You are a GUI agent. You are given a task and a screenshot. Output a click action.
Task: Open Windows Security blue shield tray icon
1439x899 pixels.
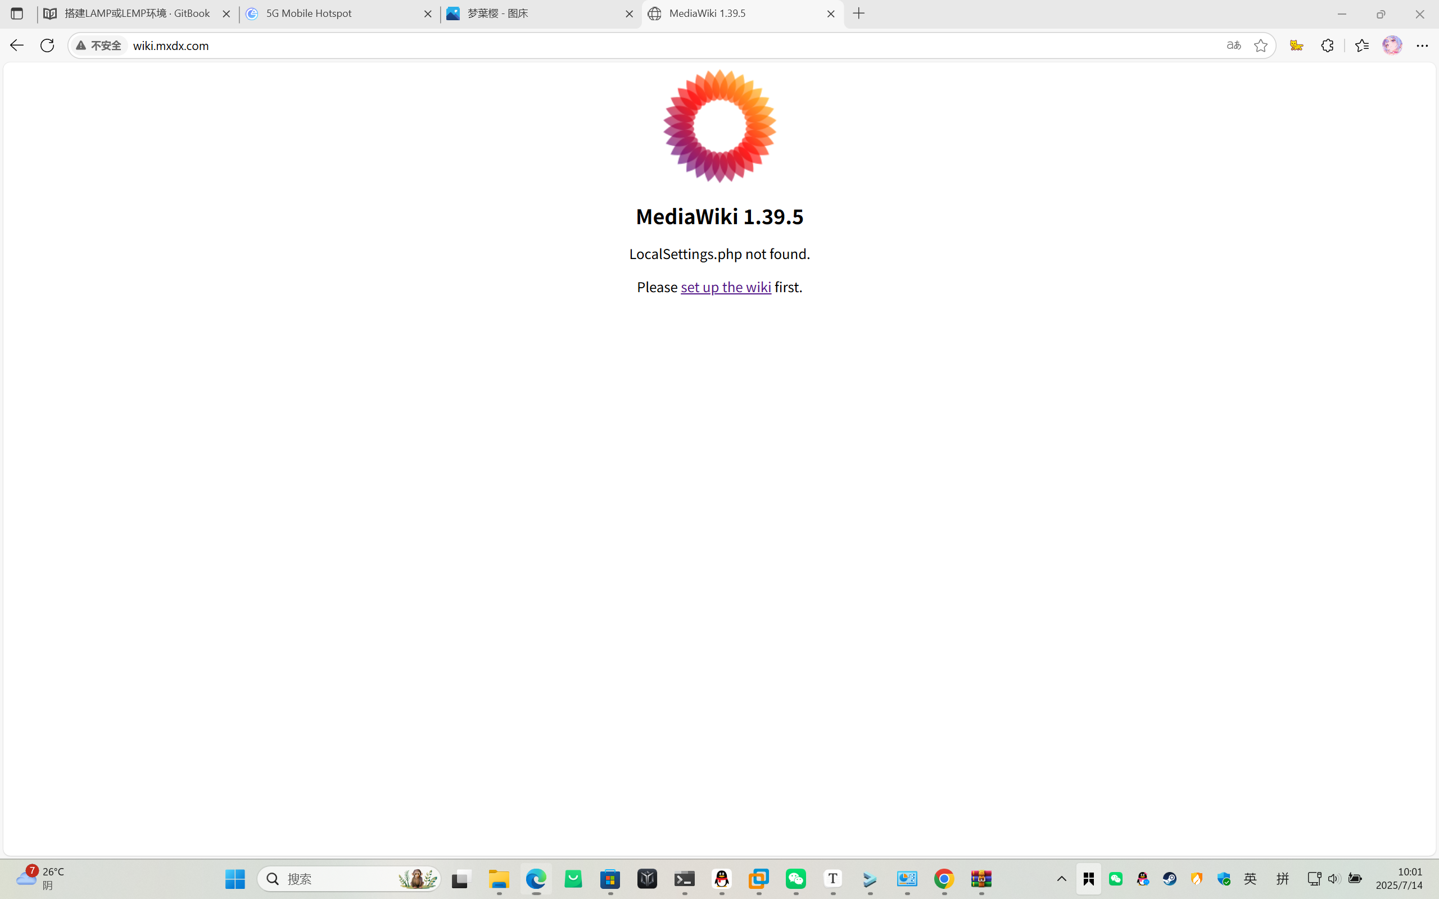click(1224, 879)
